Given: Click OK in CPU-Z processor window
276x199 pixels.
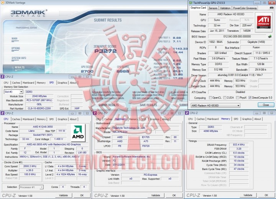Looking at the screenshot, I should [82, 195].
